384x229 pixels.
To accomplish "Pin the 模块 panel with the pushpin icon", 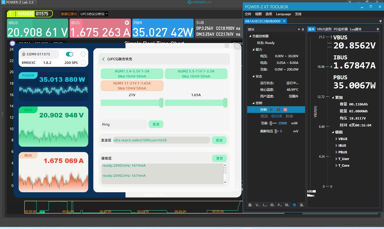I will [x=303, y=30].
